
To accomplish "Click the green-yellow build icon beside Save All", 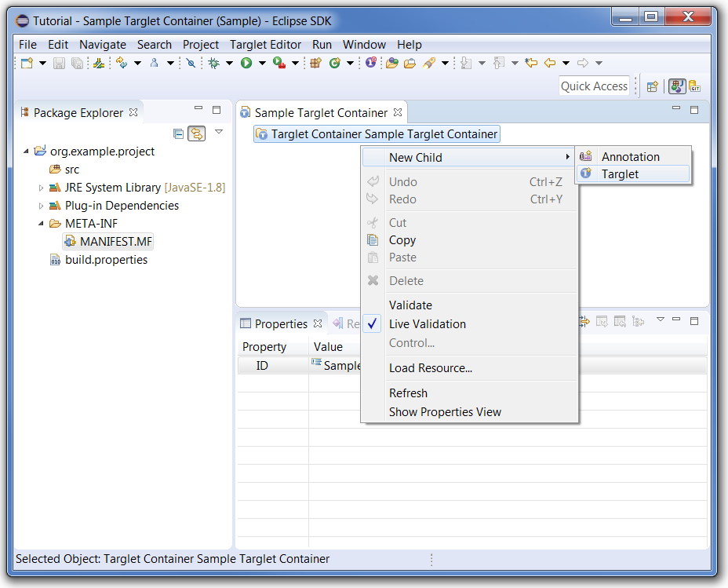I will (x=98, y=63).
